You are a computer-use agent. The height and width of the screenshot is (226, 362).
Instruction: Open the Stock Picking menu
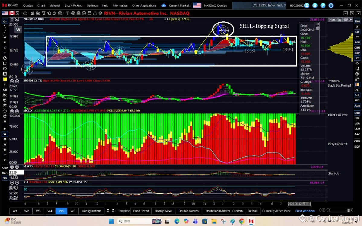coord(73,5)
